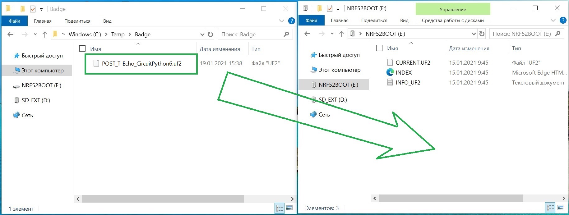569x215 pixels.
Task: Sort by Имя column in NRF52BOOT window
Action: pyautogui.click(x=393, y=48)
